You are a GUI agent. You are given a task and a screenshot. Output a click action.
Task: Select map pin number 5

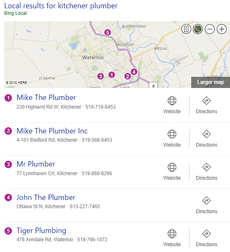pyautogui.click(x=108, y=33)
